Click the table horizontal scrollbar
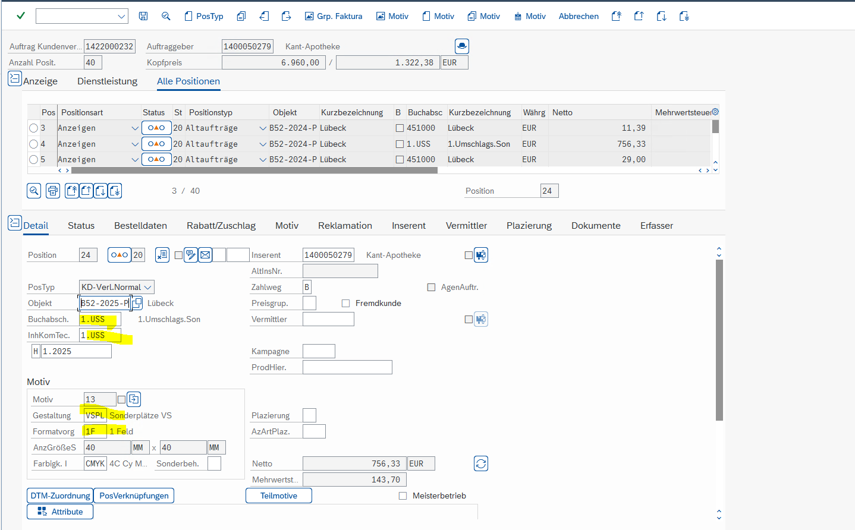 (254, 171)
